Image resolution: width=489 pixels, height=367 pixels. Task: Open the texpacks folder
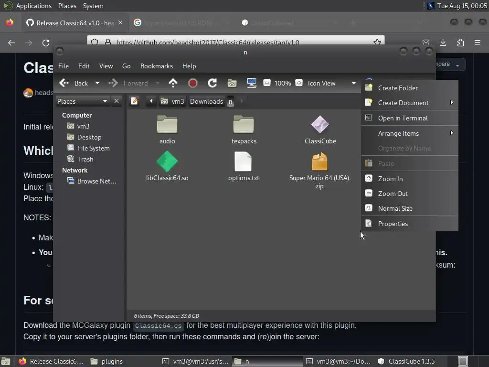click(244, 130)
